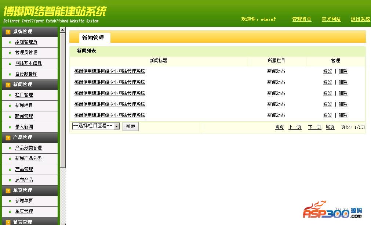Click 修改 for the third news row

click(x=327, y=93)
